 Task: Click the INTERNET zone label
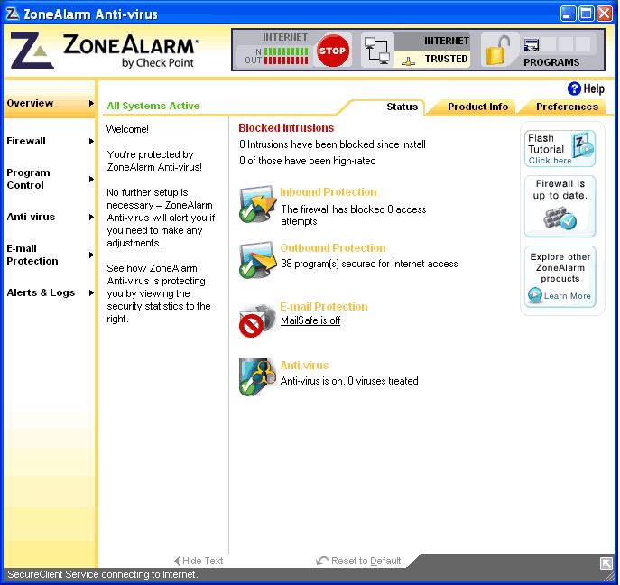click(447, 41)
